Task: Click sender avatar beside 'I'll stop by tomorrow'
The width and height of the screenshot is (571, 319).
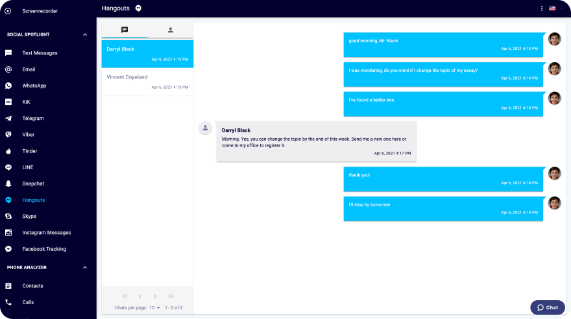Action: point(554,203)
